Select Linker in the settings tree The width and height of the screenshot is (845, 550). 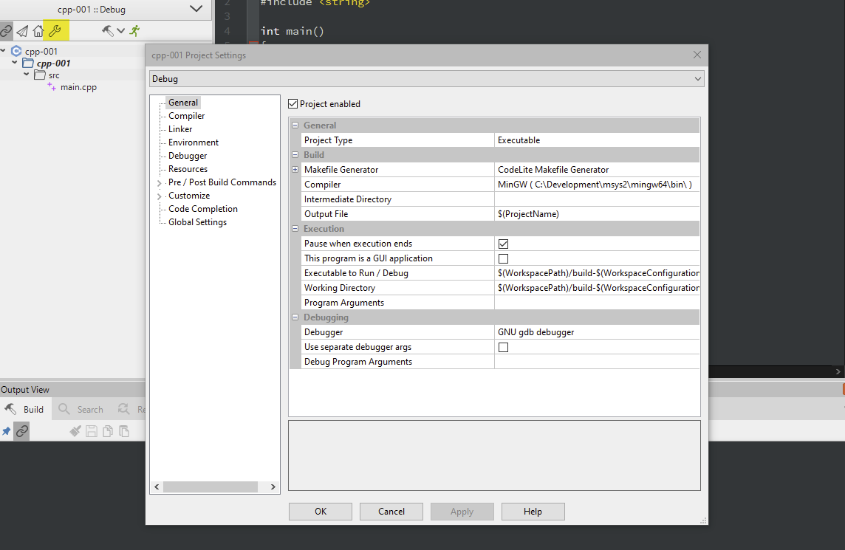(x=180, y=129)
